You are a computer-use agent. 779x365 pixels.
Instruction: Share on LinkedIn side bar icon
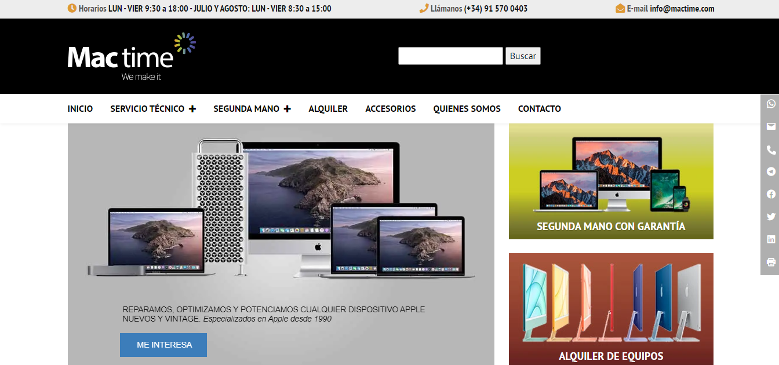tap(771, 239)
